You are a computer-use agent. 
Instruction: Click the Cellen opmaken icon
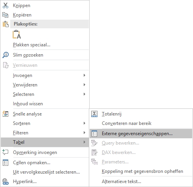[x=6, y=163]
